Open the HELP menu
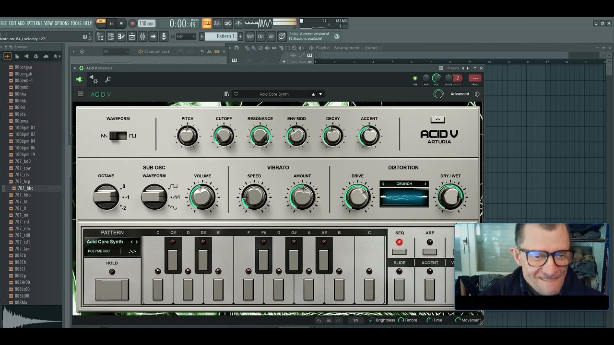This screenshot has width=614, height=345. click(87, 23)
